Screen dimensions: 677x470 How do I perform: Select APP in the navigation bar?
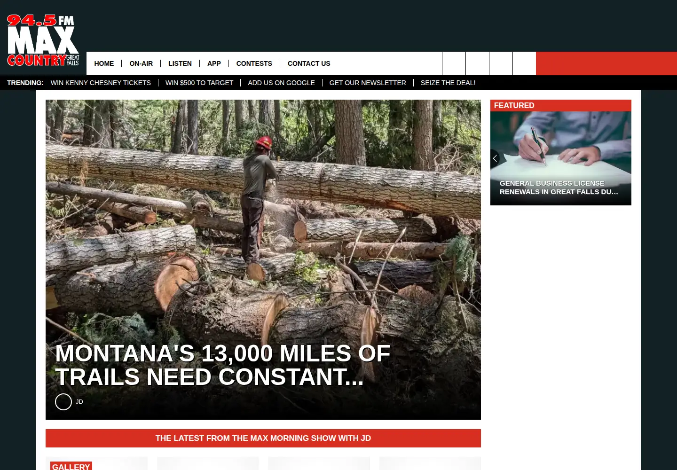(x=214, y=63)
